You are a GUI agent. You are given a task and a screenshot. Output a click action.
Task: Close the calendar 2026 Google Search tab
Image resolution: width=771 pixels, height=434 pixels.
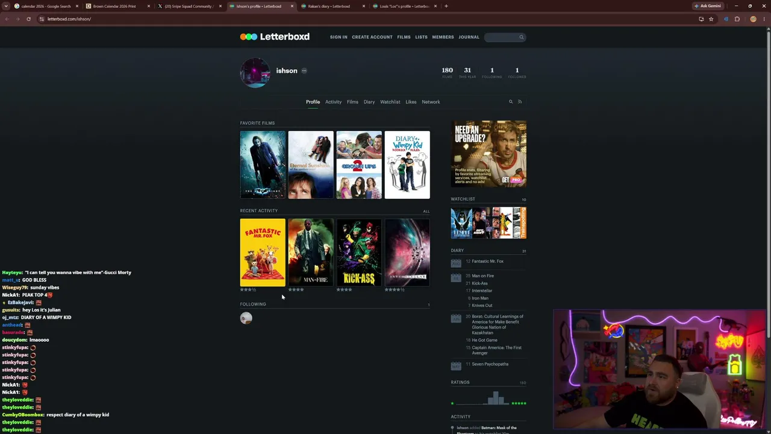[x=77, y=6]
